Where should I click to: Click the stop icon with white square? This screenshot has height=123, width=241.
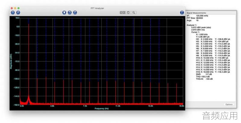(x=64, y=13)
